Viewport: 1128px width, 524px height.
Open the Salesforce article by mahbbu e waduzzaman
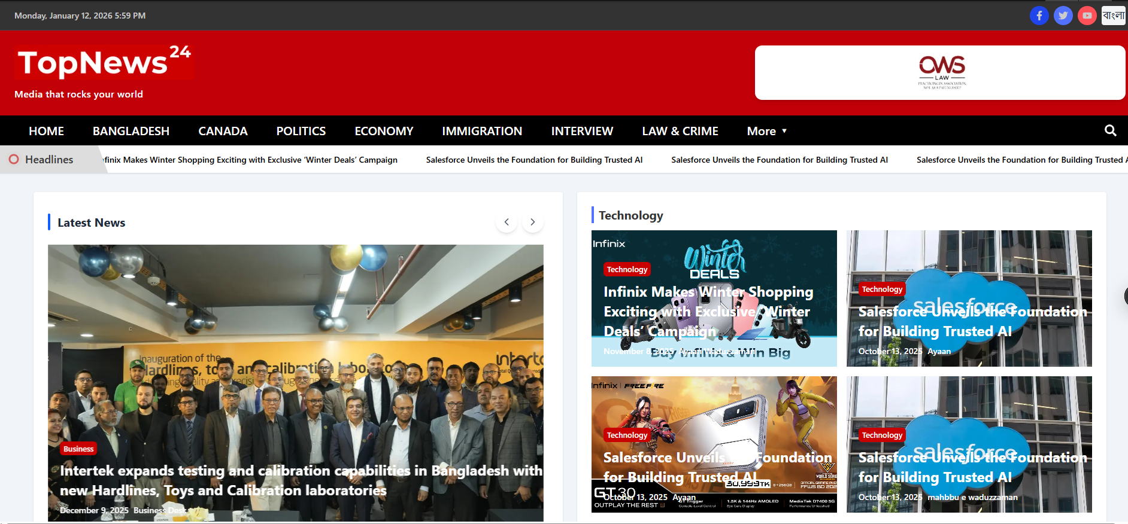972,467
